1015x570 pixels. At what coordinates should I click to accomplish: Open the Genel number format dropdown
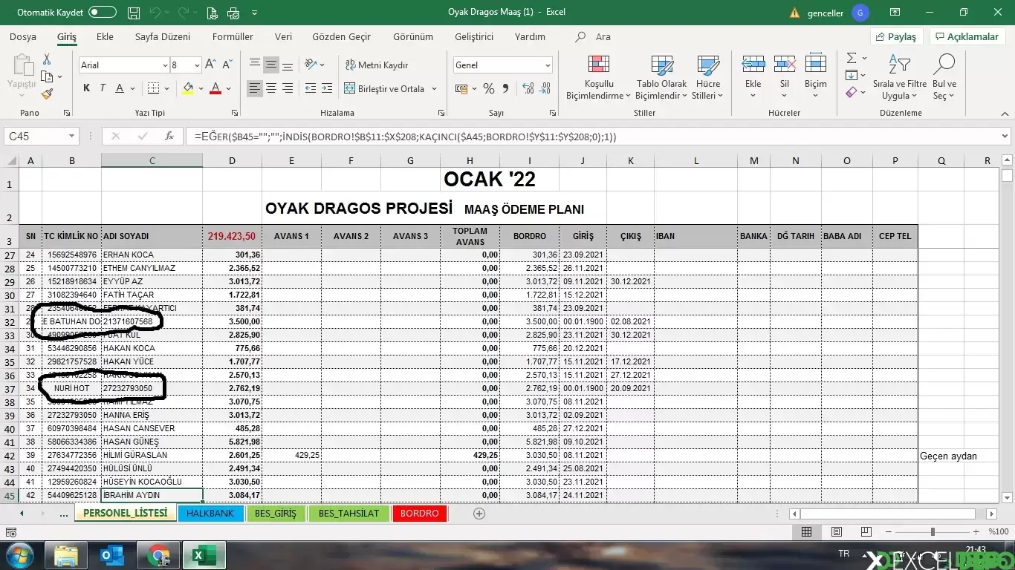coord(548,65)
